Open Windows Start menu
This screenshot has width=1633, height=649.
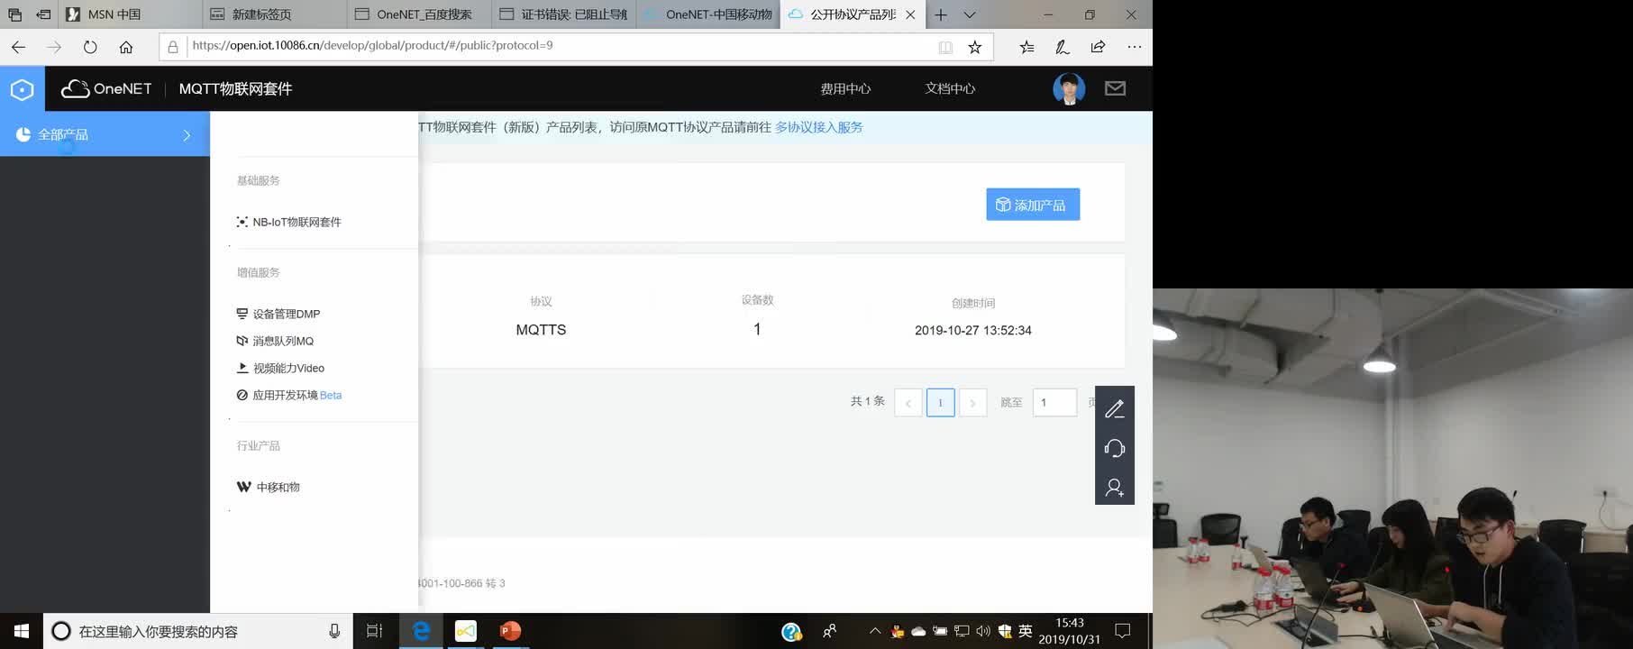pos(22,631)
